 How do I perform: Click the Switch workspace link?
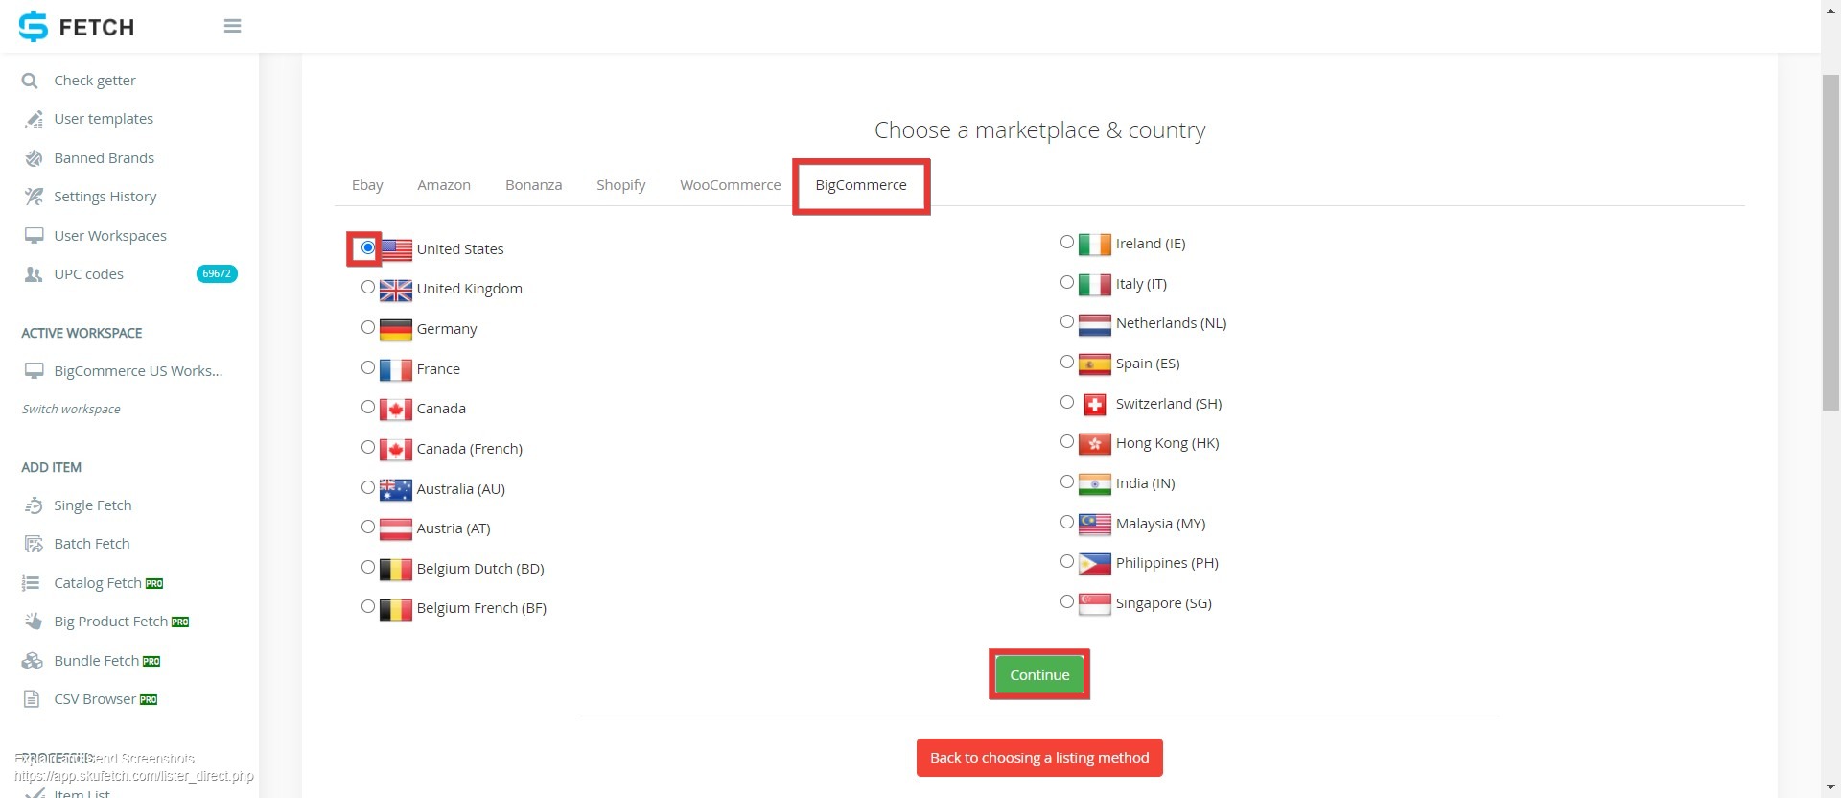pos(72,409)
